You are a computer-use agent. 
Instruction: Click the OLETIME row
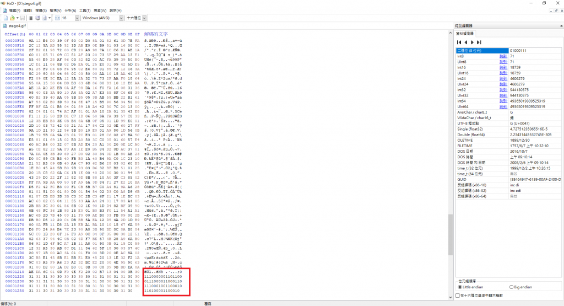(508, 141)
